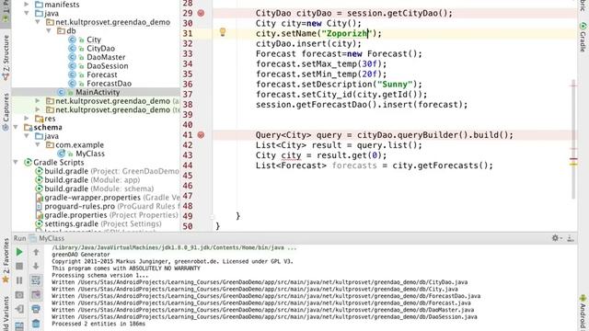Open the Favorites side tab
The height and width of the screenshot is (331, 589).
tap(6, 260)
